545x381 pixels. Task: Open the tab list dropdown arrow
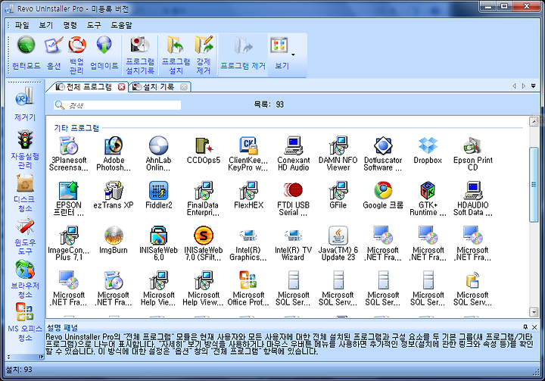pyautogui.click(x=533, y=86)
